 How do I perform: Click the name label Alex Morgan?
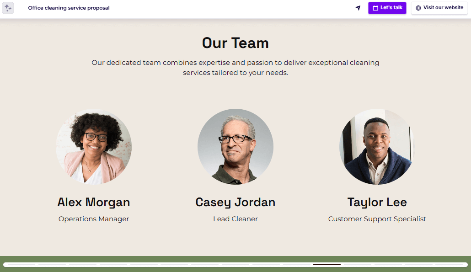click(94, 202)
